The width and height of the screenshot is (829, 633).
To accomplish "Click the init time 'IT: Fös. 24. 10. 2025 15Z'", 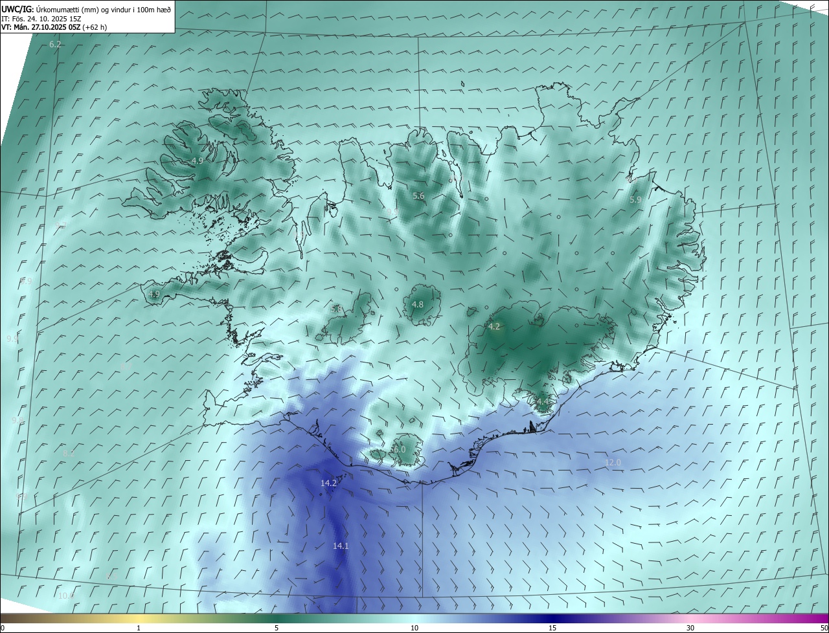I will [41, 18].
